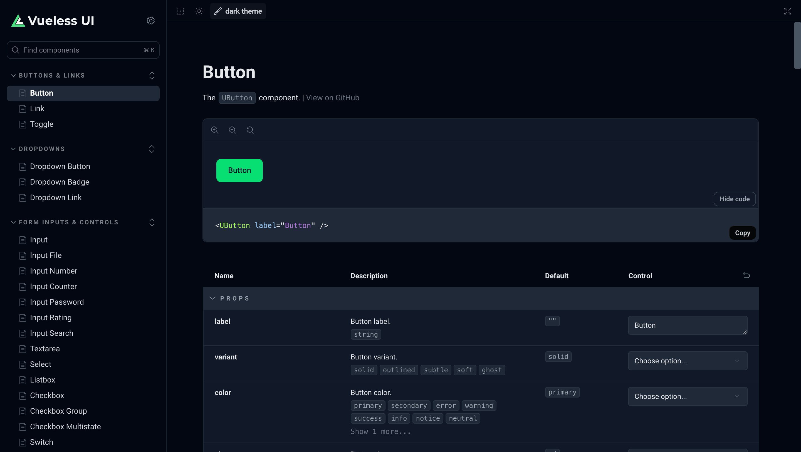
Task: Select Dropdown Badge in the sidebar
Action: [x=60, y=182]
